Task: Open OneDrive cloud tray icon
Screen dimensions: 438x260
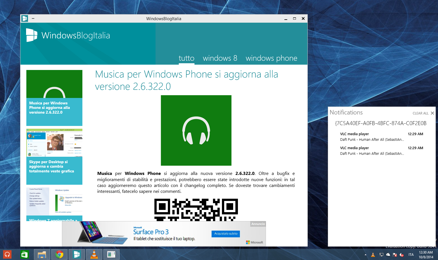Action: click(388, 255)
